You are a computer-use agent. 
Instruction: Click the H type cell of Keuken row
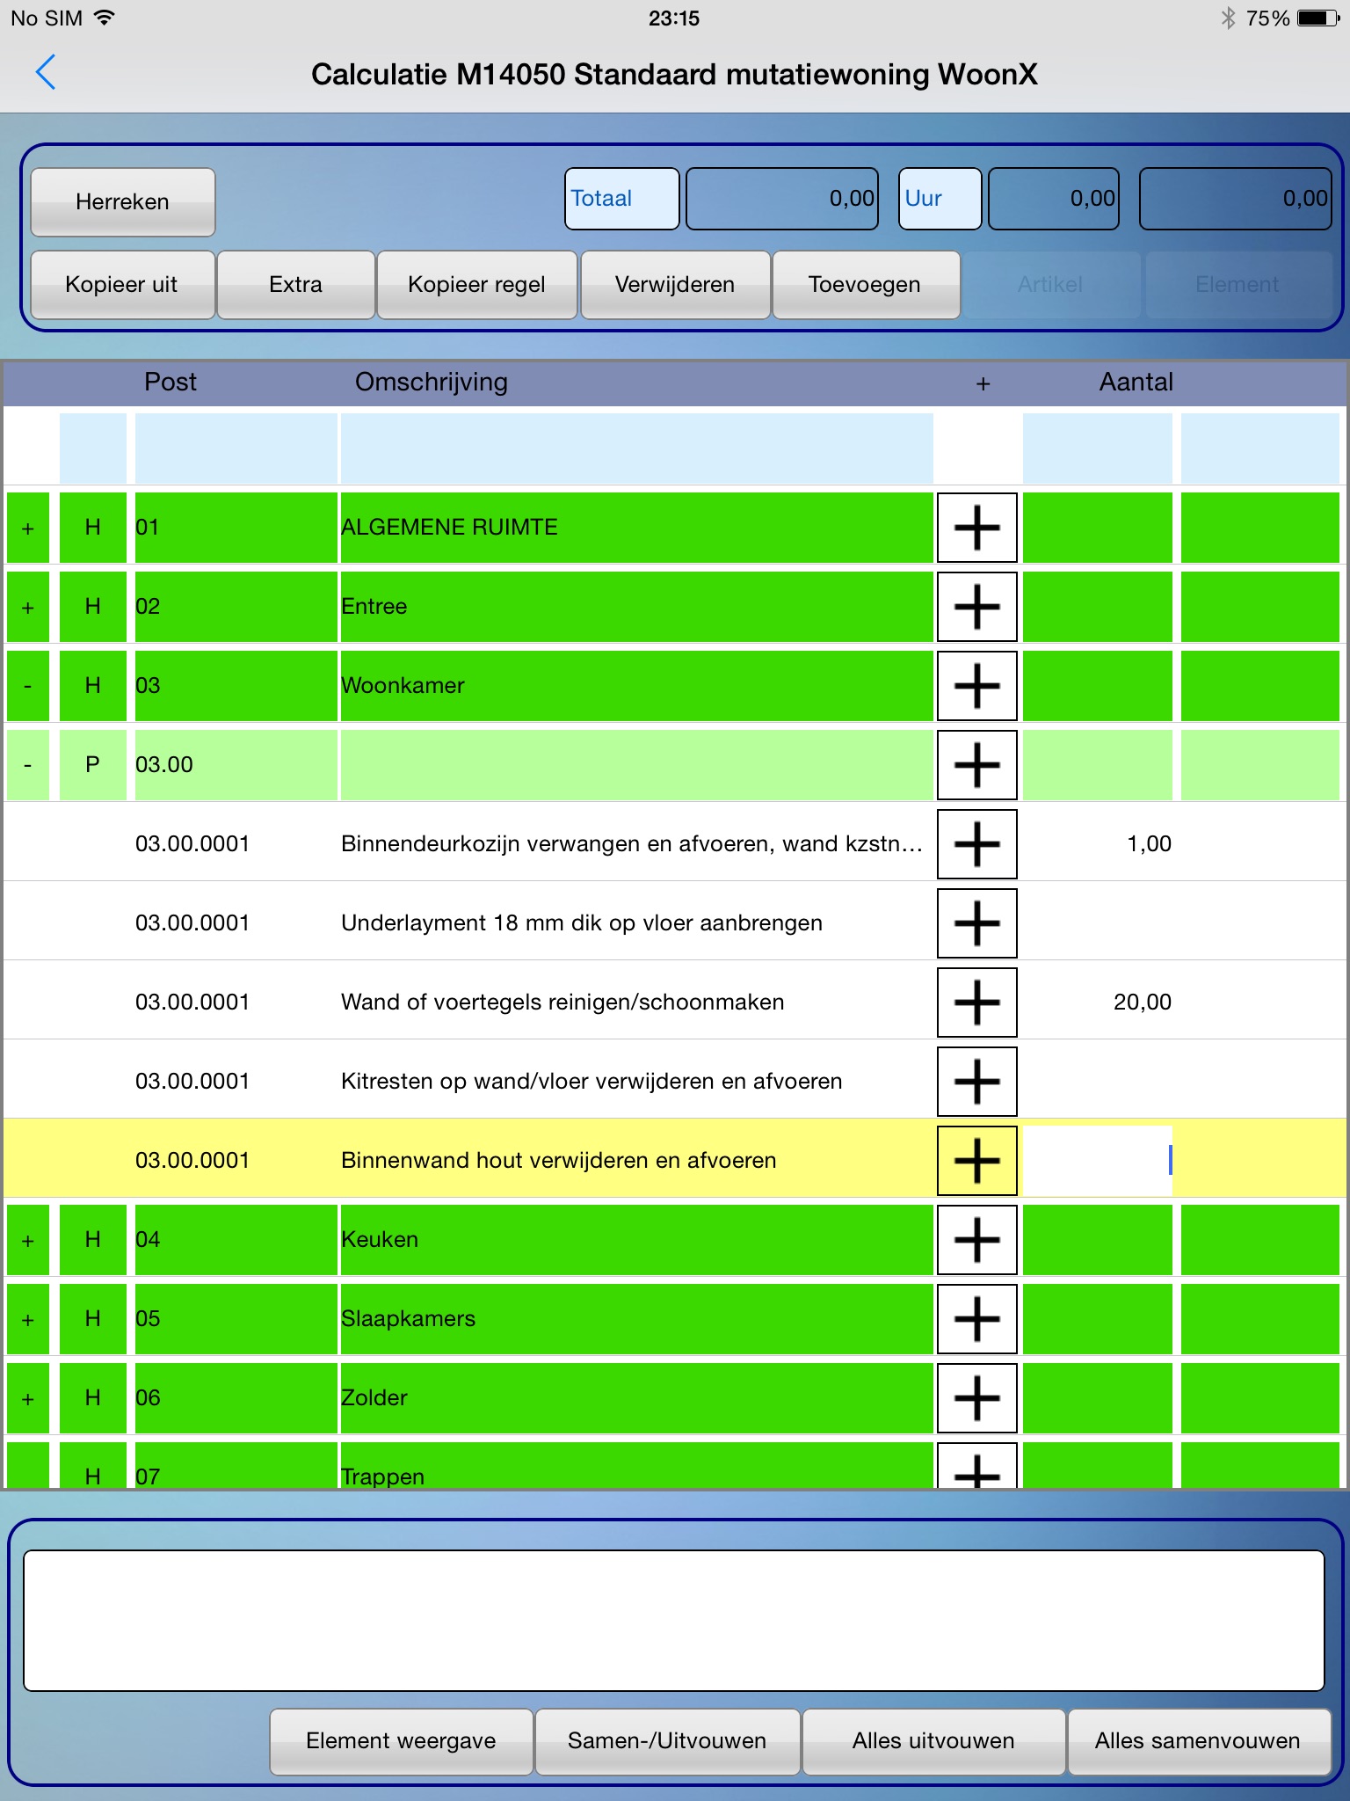92,1240
